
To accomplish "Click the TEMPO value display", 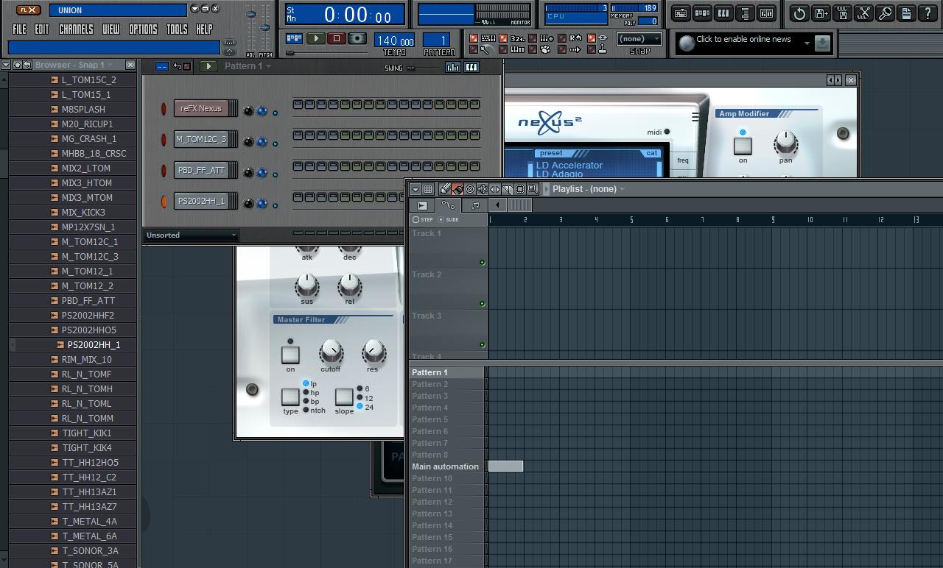I will coord(394,40).
